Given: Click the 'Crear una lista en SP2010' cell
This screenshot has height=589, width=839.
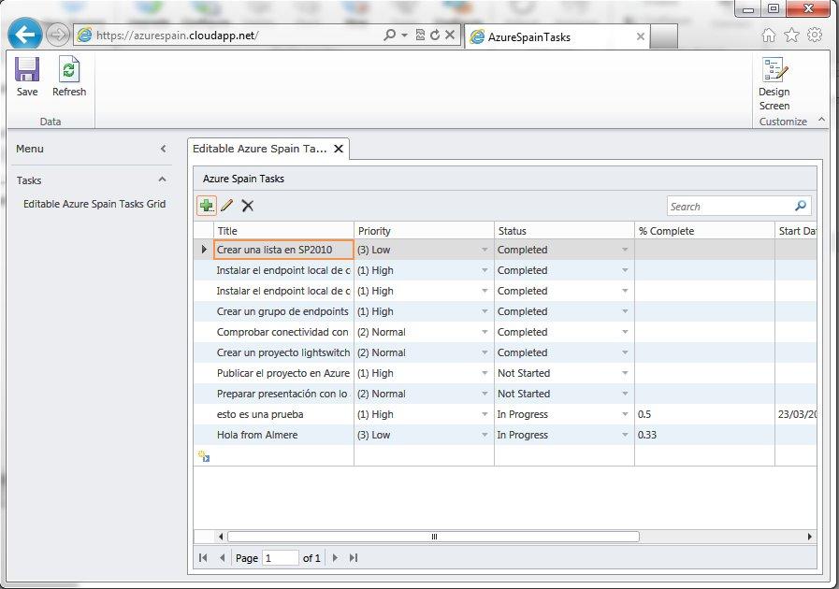Looking at the screenshot, I should (x=283, y=250).
